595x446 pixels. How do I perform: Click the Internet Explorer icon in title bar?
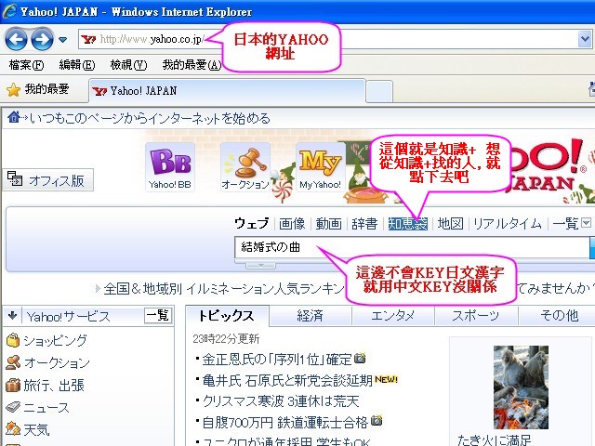click(x=9, y=11)
